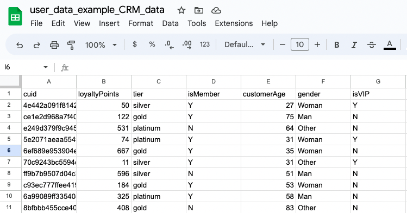Toggle italic formatting
This screenshot has width=407, height=213.
[354, 45]
